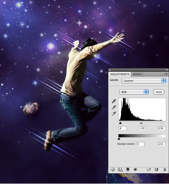Open the Levels preset dropdown showing Custom
169x184 pixels.
(x=144, y=81)
